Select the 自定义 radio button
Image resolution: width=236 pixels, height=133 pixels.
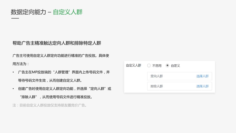tap(167, 66)
